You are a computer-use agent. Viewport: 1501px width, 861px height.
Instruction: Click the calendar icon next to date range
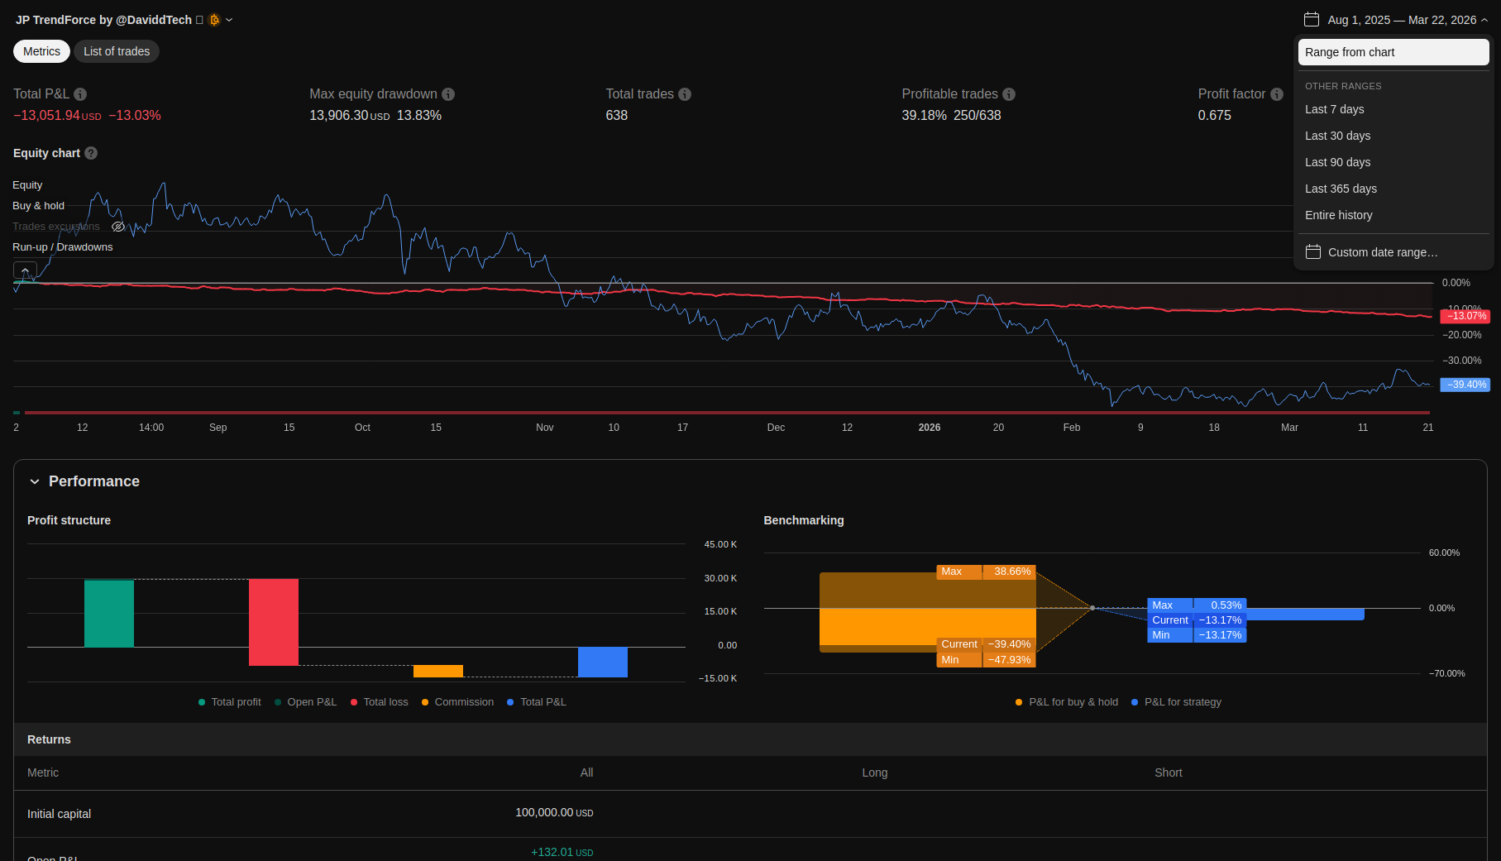tap(1311, 19)
